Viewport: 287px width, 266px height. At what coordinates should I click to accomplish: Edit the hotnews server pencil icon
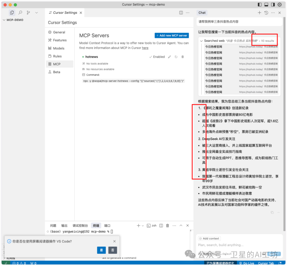click(x=170, y=57)
